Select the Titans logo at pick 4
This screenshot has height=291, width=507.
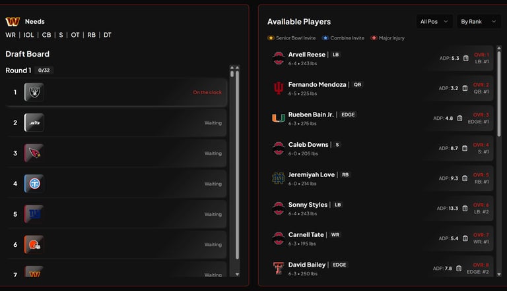point(34,184)
